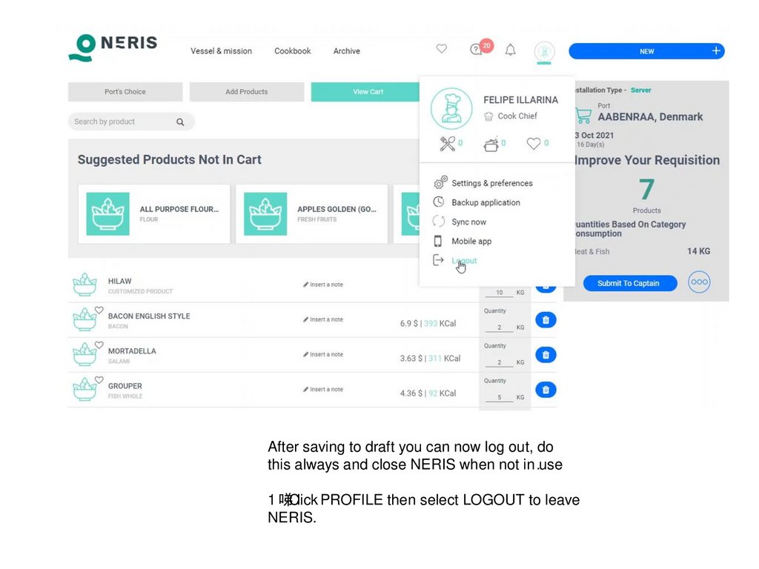Click the 14 KG value

[x=698, y=251]
